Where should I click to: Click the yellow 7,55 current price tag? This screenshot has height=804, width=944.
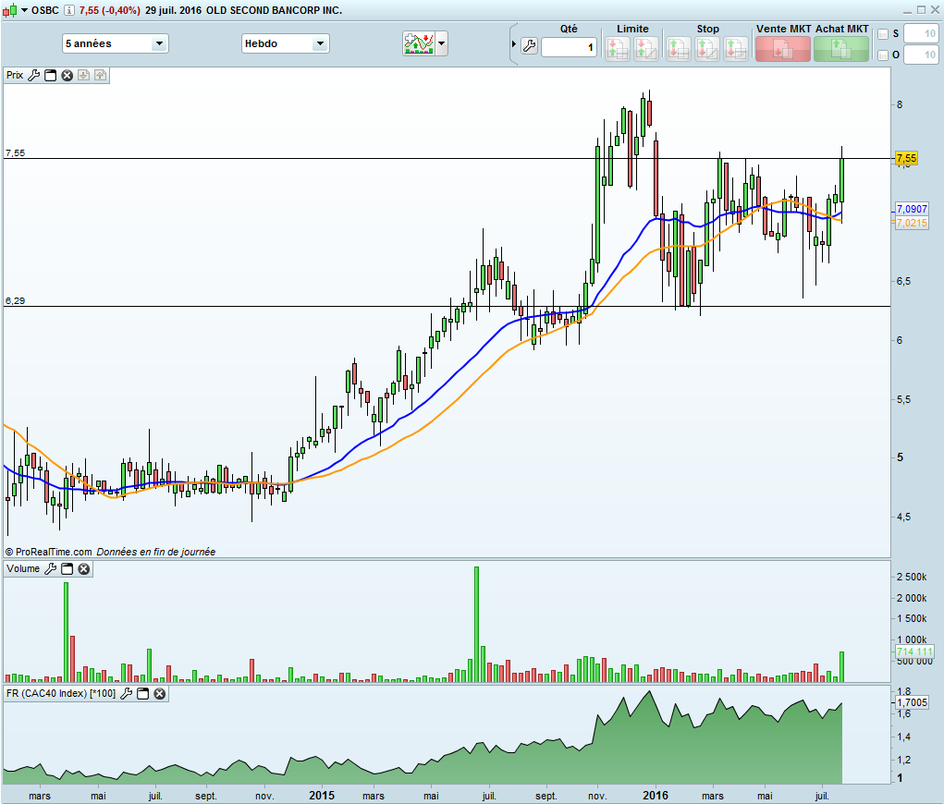click(906, 158)
